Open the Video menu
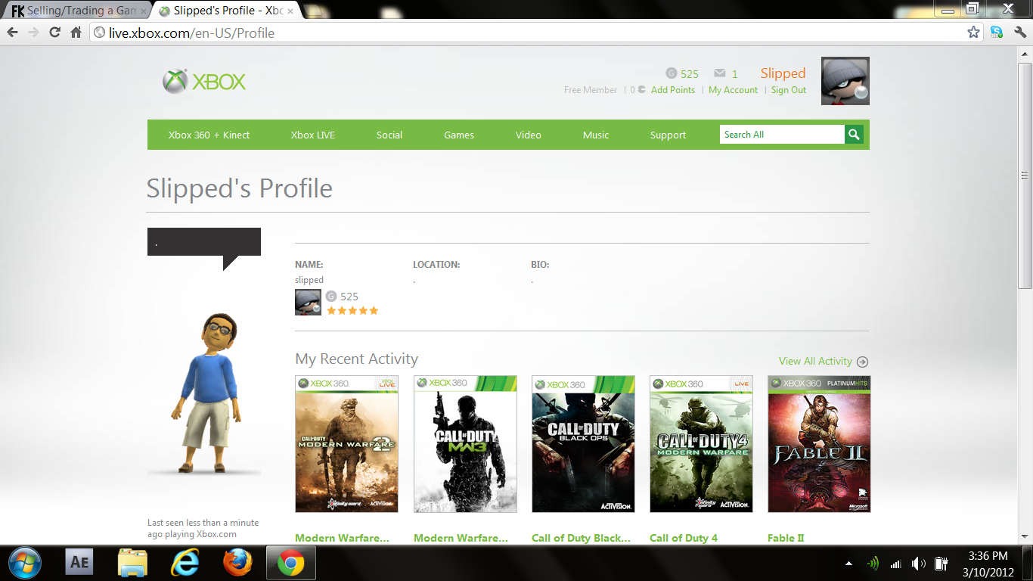1033x581 pixels. point(529,135)
